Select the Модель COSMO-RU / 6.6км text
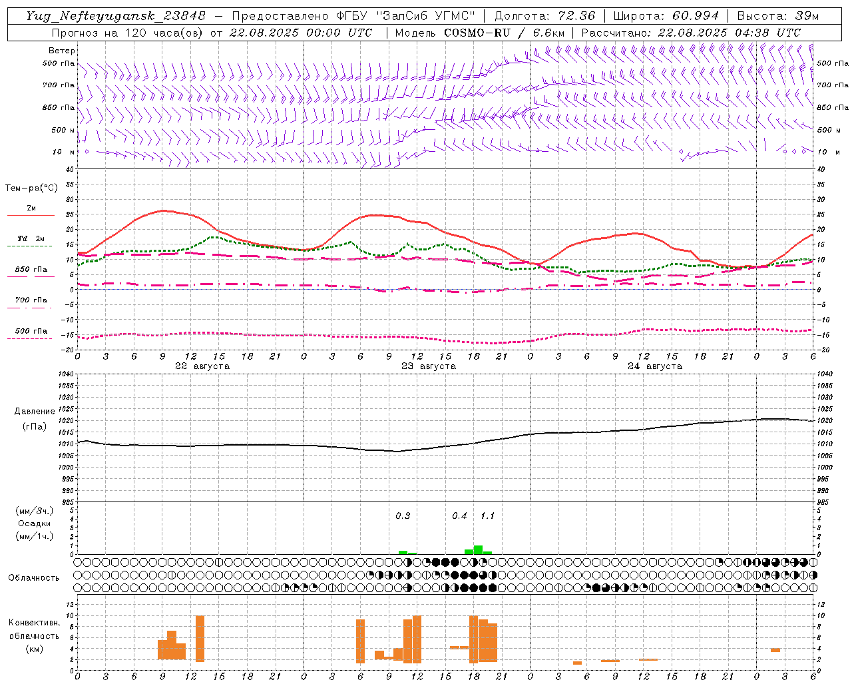The image size is (852, 682). pos(480,33)
